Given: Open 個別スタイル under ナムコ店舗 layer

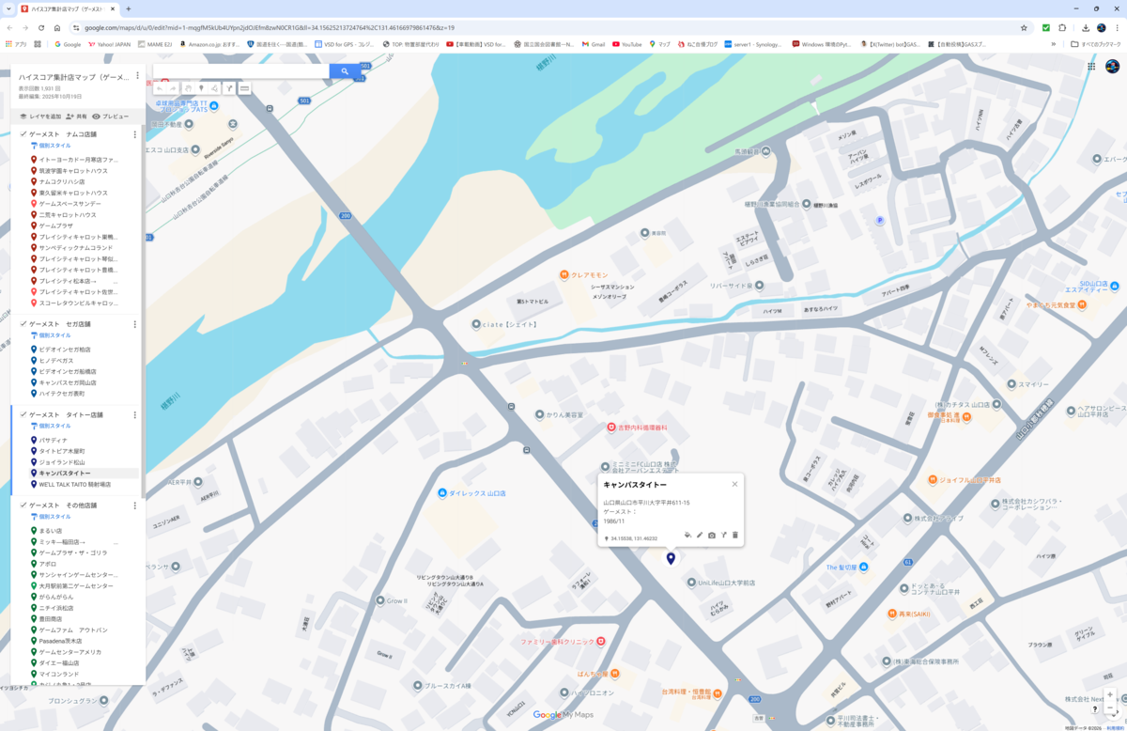Looking at the screenshot, I should [51, 146].
